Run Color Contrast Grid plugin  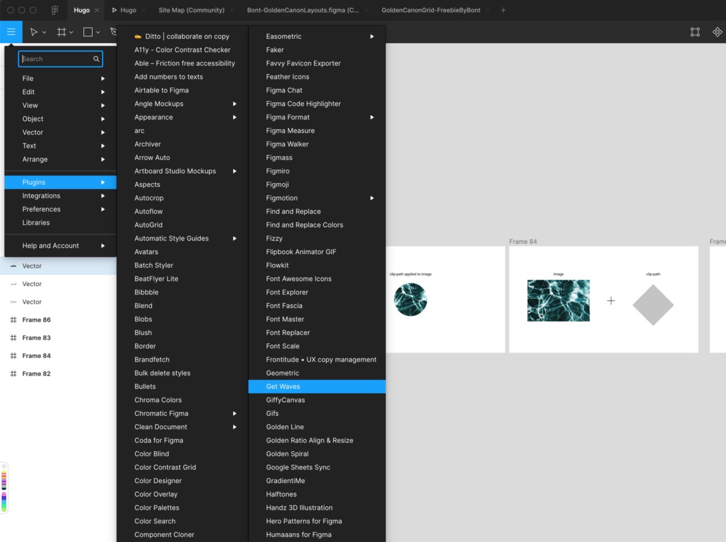(x=182, y=468)
